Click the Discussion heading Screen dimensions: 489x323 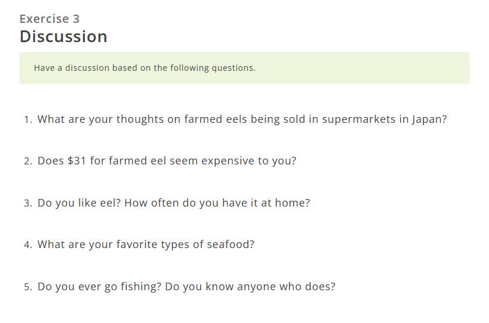point(64,36)
